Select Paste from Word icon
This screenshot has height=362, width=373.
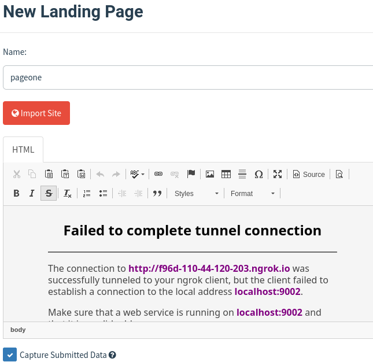coord(81,174)
